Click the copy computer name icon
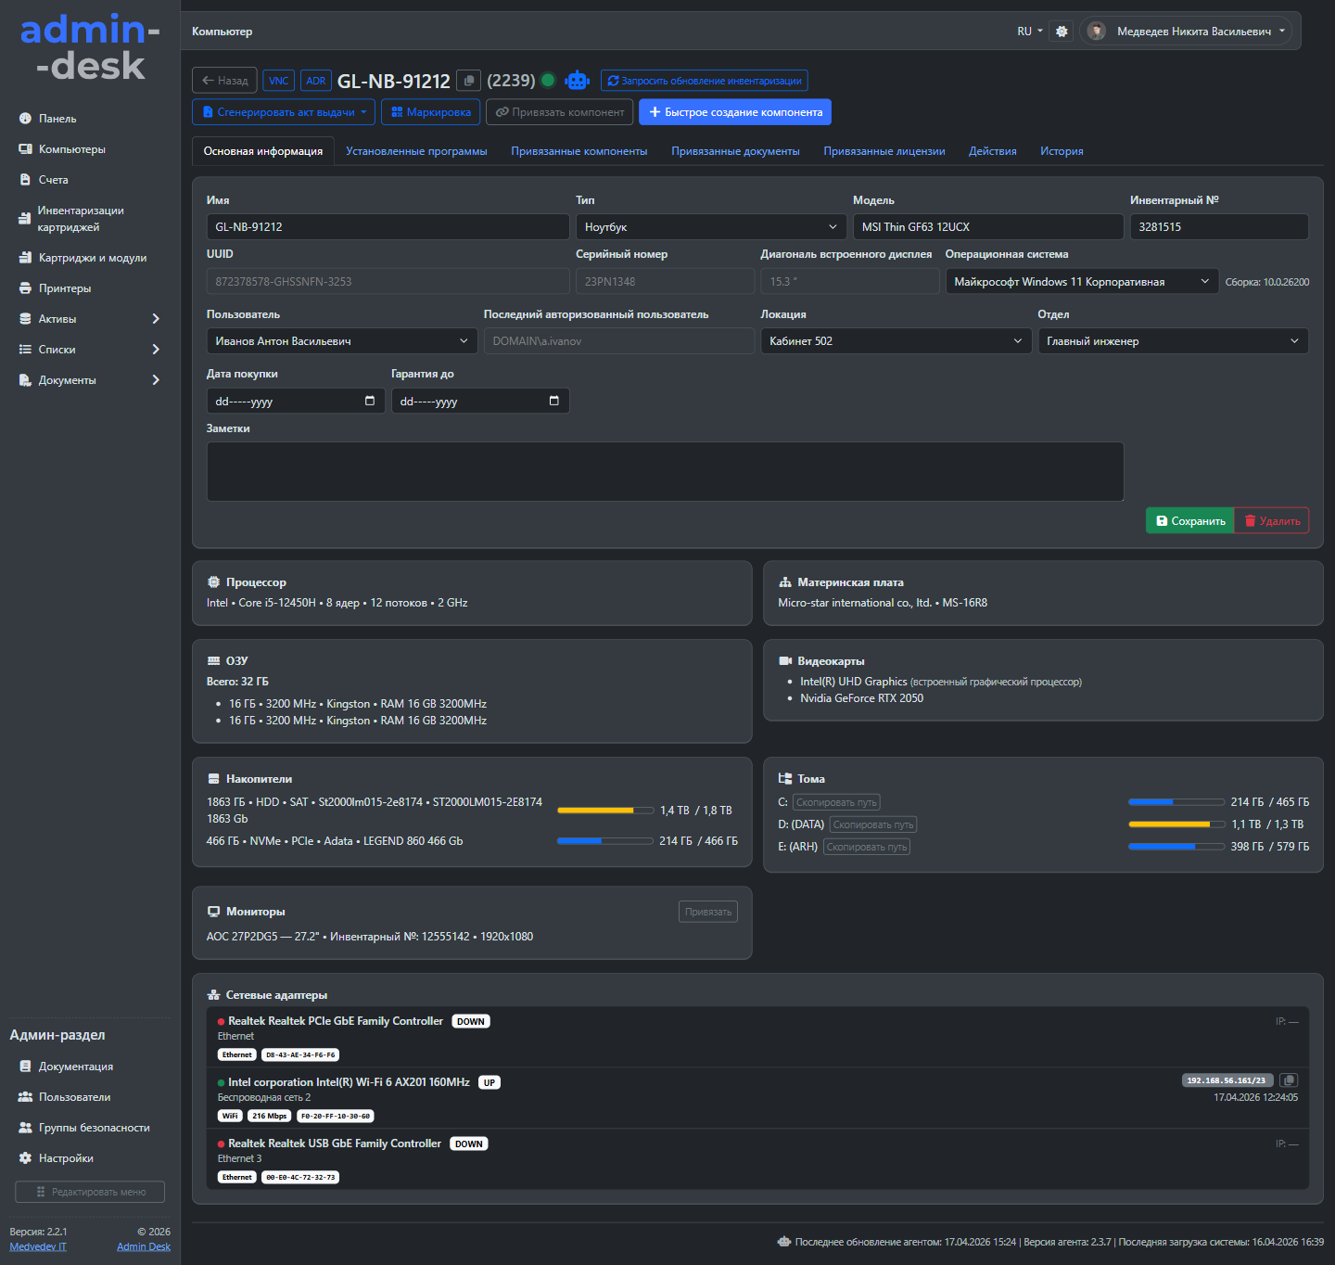 click(x=468, y=81)
